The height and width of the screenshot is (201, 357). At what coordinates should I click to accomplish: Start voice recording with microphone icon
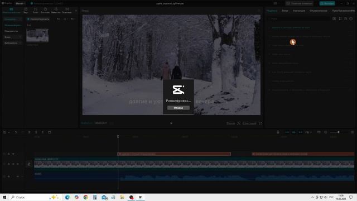pyautogui.click(x=278, y=132)
